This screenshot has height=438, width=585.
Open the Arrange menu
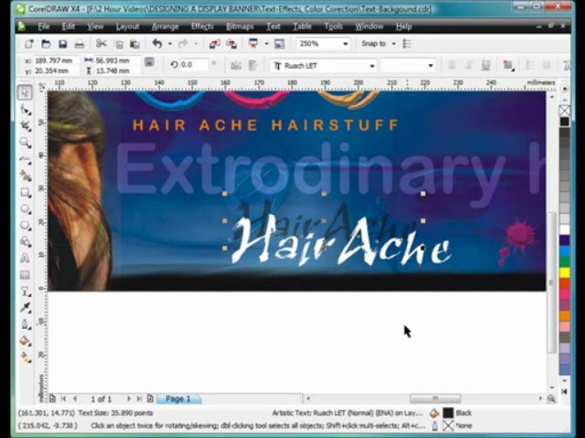[x=165, y=26]
